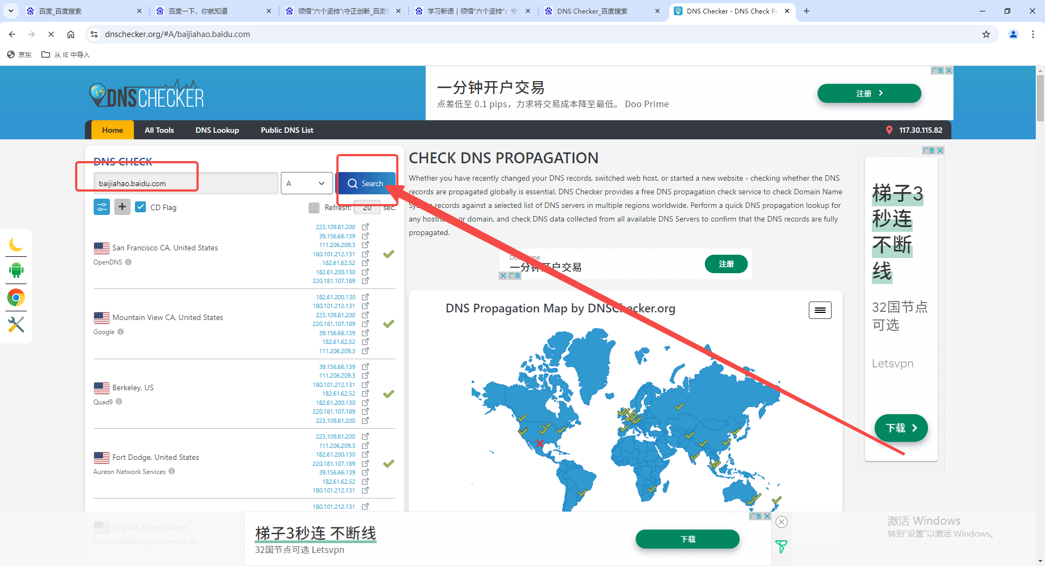1045x566 pixels.
Task: Expand the tab search dropdown arrow
Action: [11, 11]
